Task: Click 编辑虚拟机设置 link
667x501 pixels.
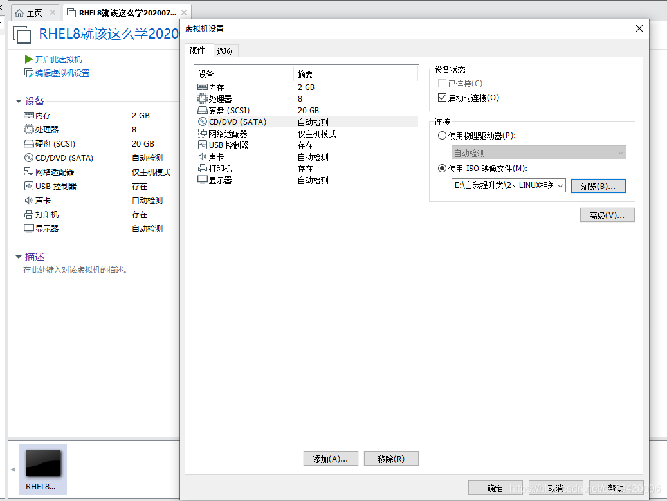Action: 62,73
